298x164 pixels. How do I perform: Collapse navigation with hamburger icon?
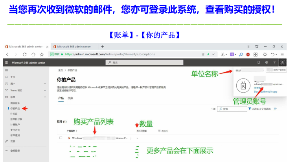(x=6, y=70)
